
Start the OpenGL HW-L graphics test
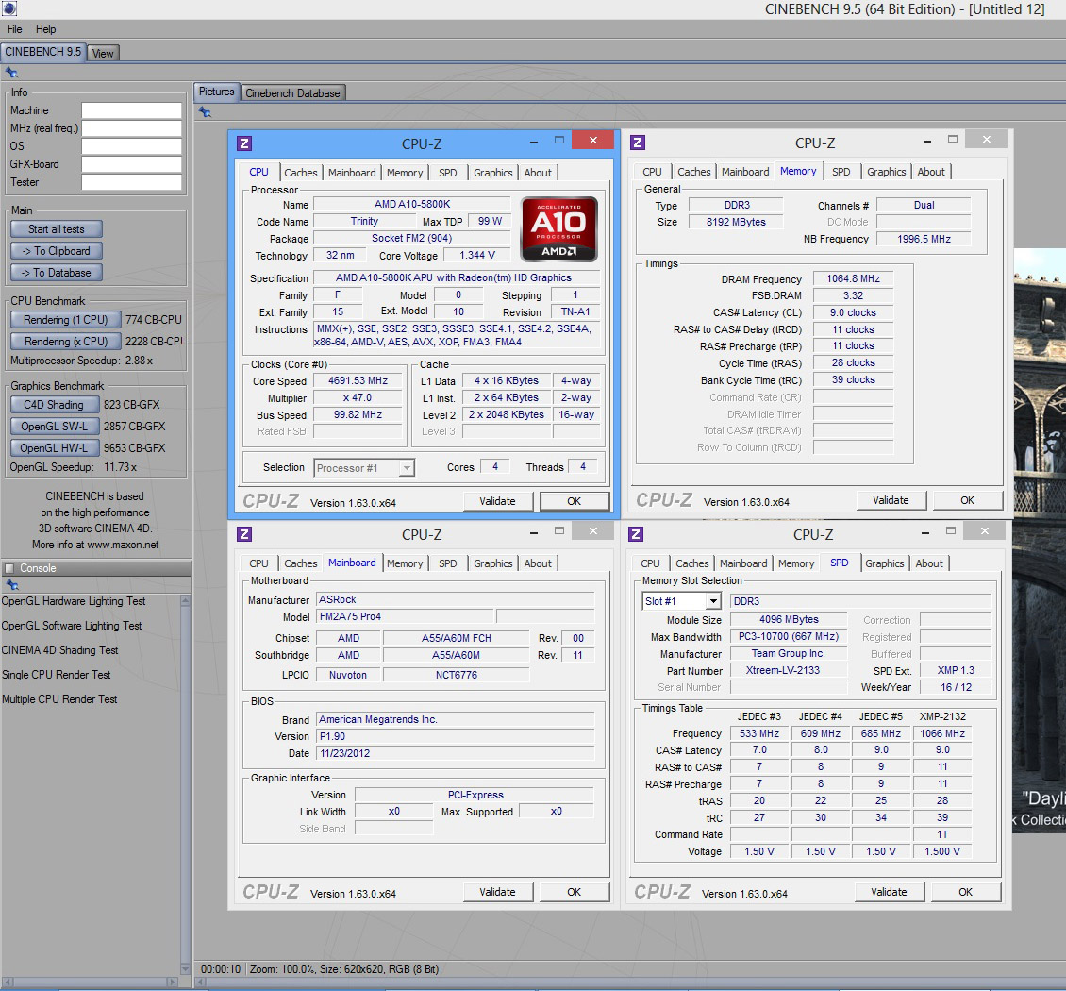click(x=54, y=448)
